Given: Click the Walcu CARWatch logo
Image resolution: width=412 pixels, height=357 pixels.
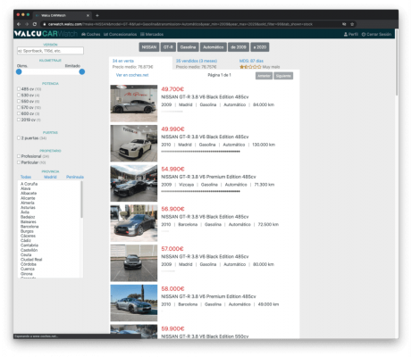Looking at the screenshot, I should point(46,34).
